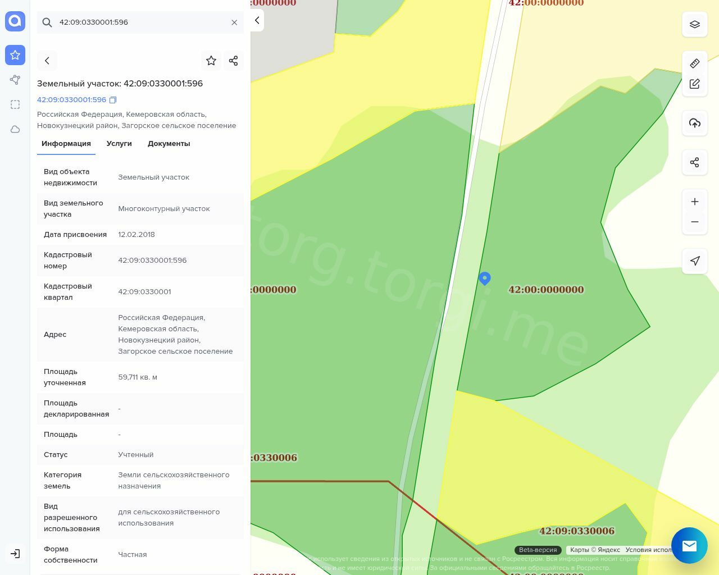The image size is (719, 575).
Task: Go back with the left chevron
Action: pos(47,61)
